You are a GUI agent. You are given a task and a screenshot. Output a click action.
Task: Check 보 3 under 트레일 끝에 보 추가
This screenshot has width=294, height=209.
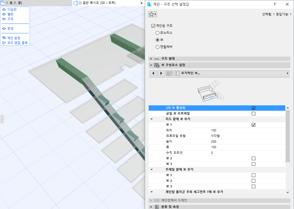(253, 187)
